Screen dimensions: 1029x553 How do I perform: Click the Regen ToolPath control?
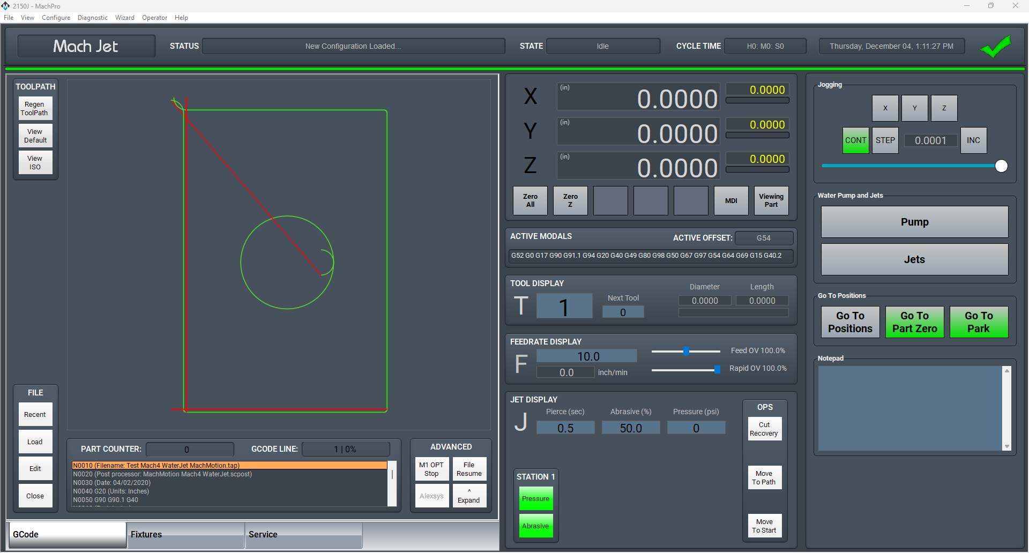[35, 108]
